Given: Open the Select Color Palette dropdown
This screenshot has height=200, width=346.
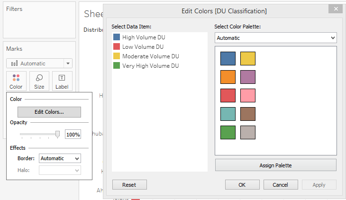Looking at the screenshot, I should (x=275, y=38).
